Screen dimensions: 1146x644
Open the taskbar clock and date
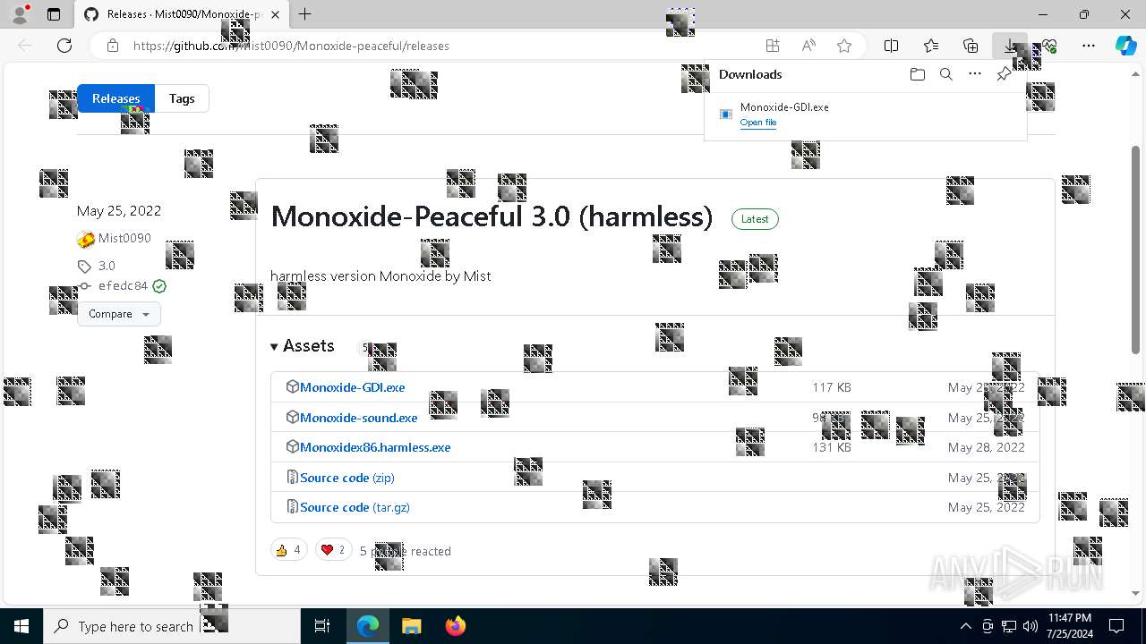click(1070, 626)
